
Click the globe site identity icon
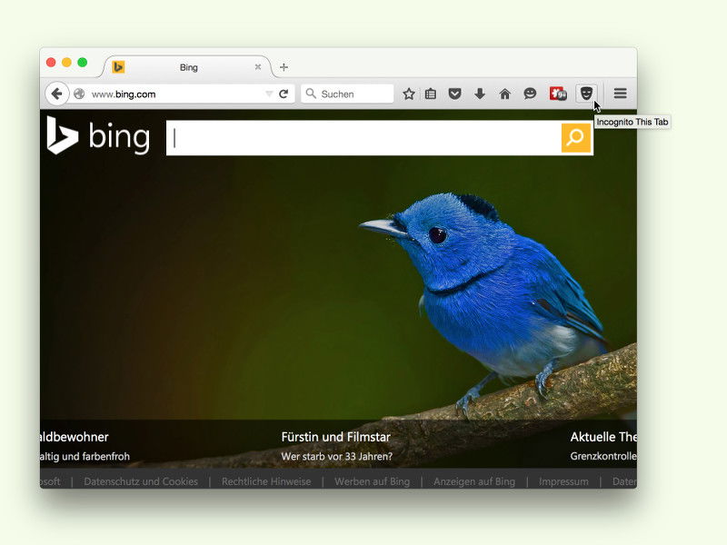click(x=79, y=94)
